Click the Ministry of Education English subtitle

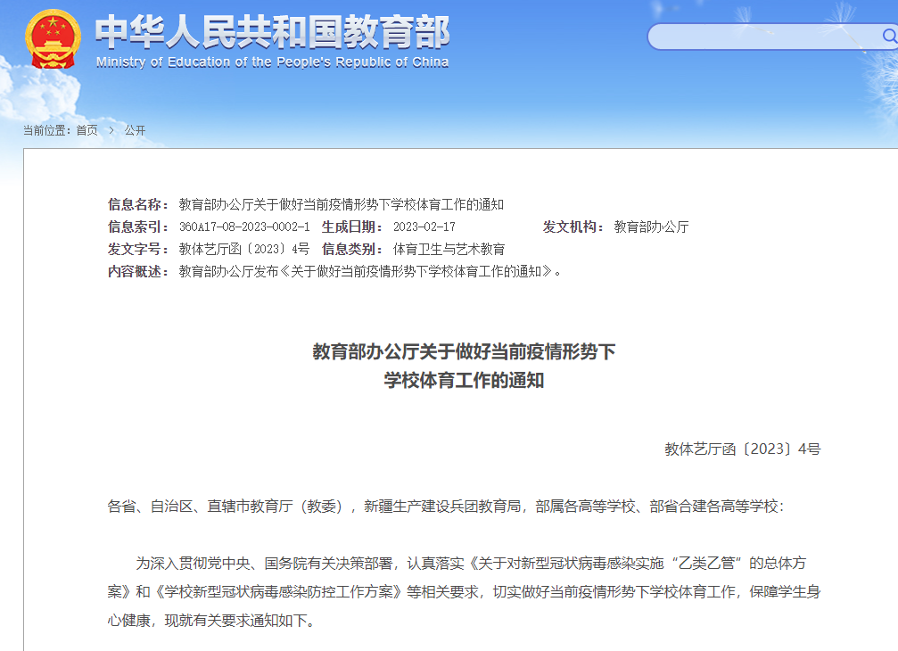[273, 62]
